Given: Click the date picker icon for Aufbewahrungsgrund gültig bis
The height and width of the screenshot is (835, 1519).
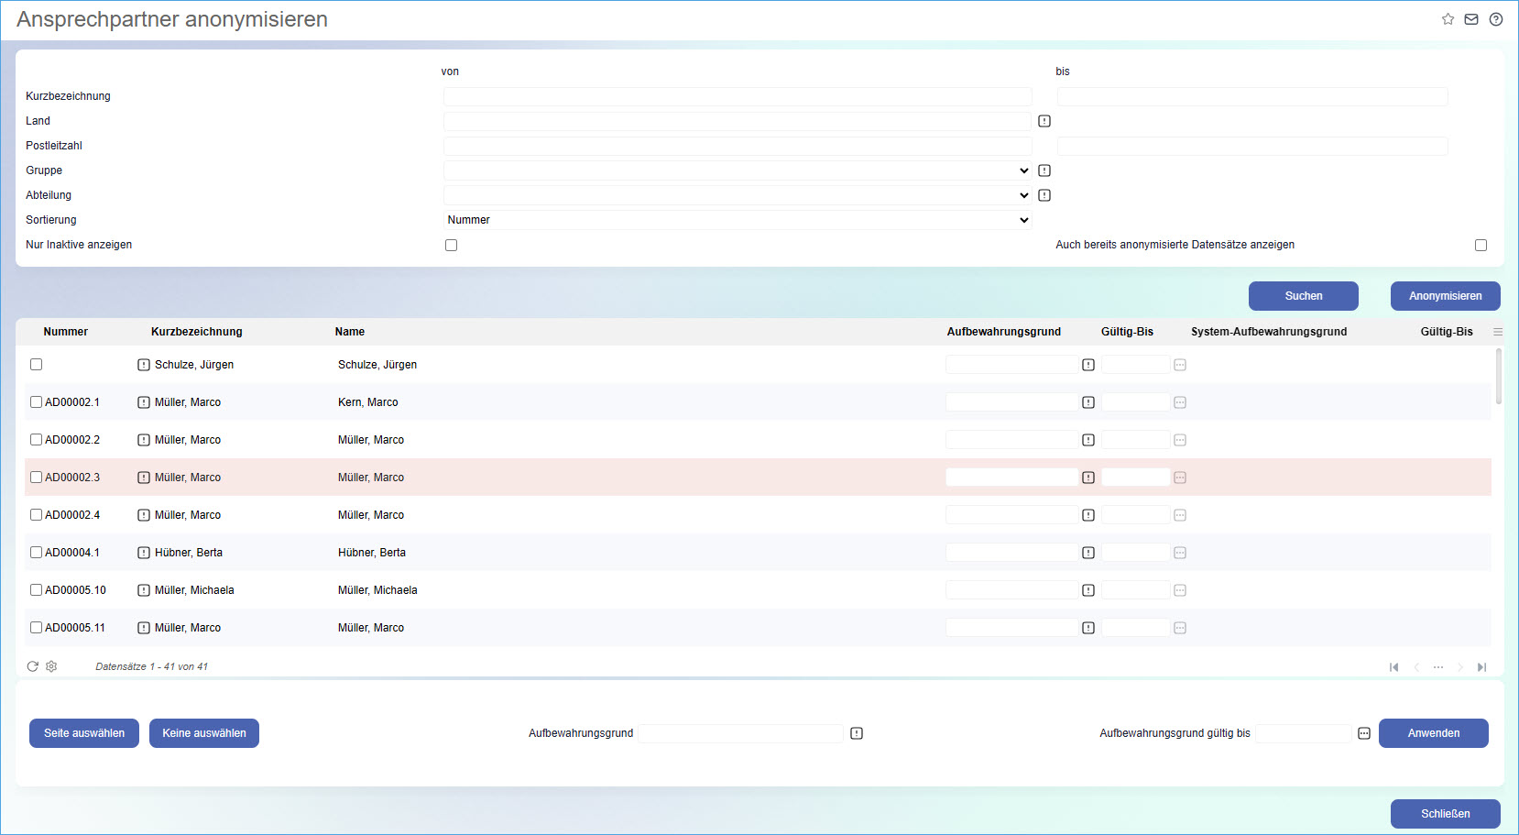Looking at the screenshot, I should click(1364, 733).
